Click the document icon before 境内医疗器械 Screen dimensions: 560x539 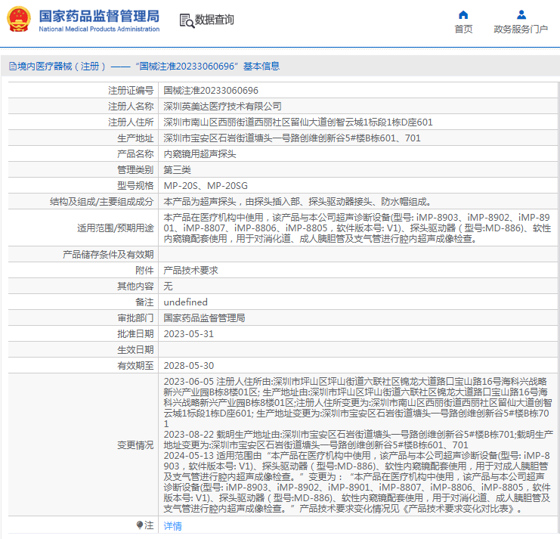pyautogui.click(x=13, y=66)
